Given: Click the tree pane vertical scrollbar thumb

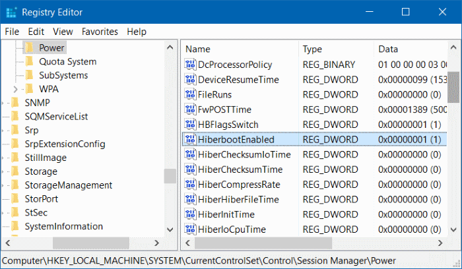Looking at the screenshot, I should point(170,176).
